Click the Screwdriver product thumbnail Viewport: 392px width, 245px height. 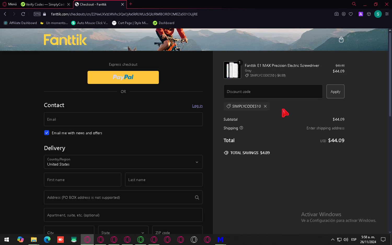tap(232, 70)
